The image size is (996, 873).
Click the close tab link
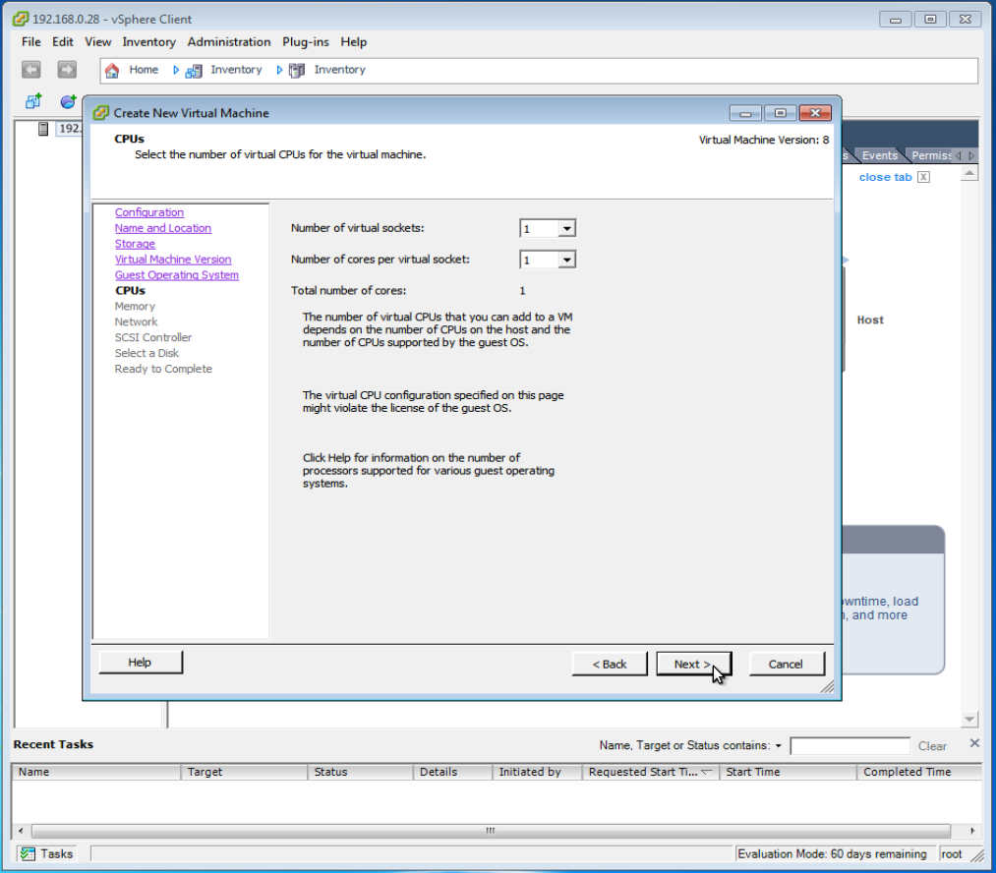tap(886, 177)
